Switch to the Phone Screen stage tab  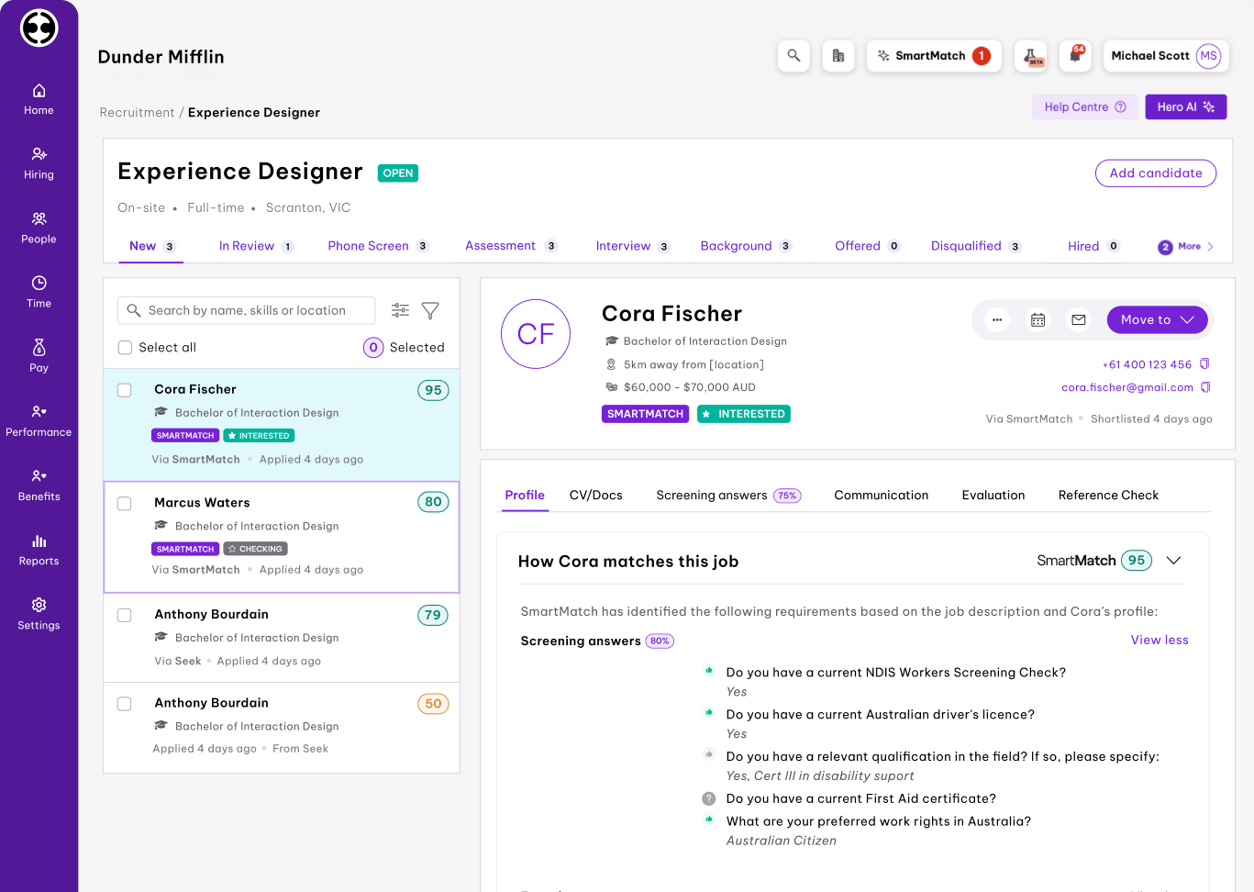368,246
